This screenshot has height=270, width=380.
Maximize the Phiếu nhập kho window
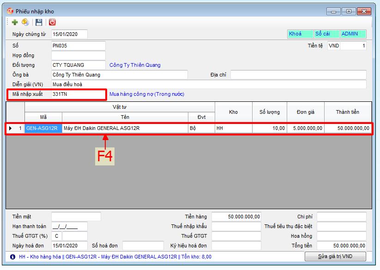coord(348,11)
